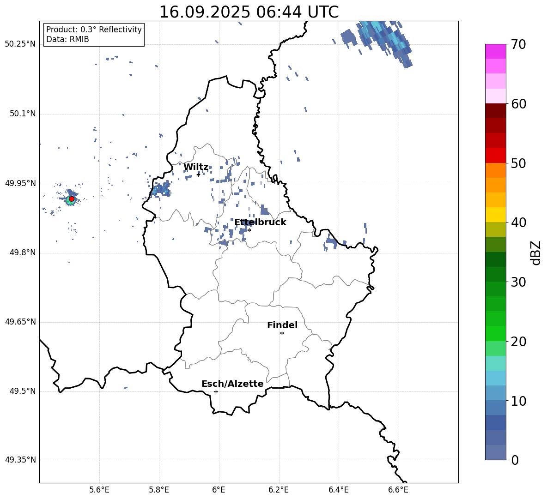The image size is (547, 499).
Task: Click the Esch/Alzette cross marker
Action: 216,391
